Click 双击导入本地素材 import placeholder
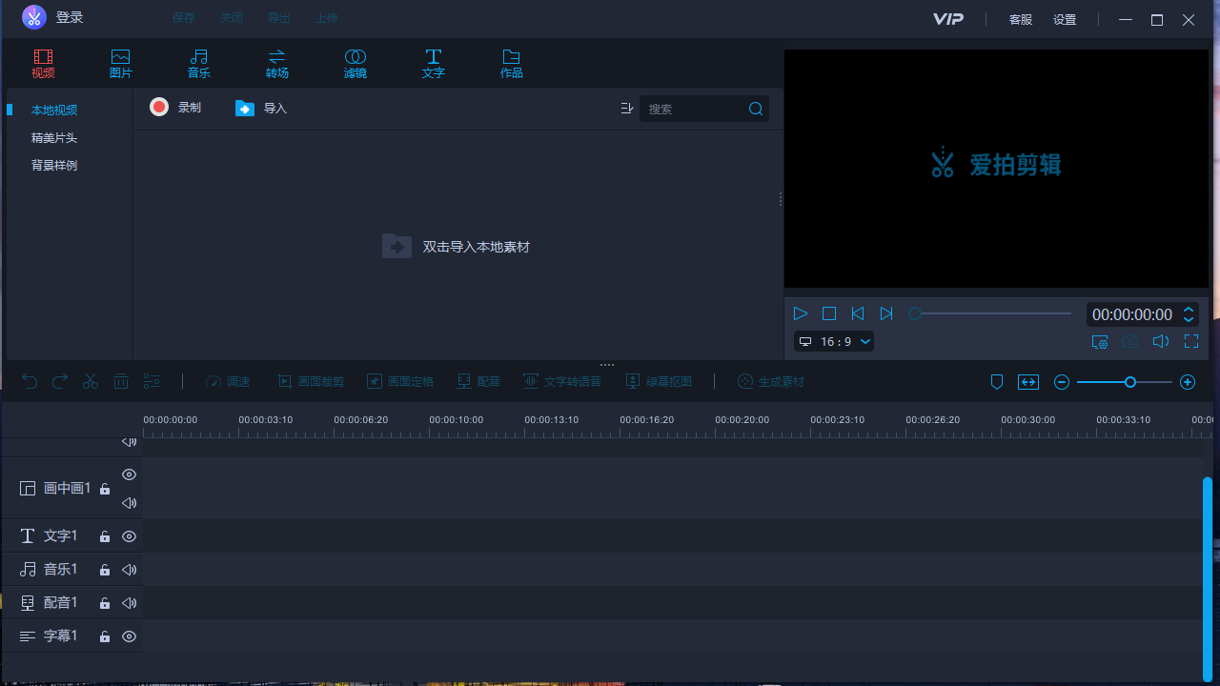 (457, 247)
